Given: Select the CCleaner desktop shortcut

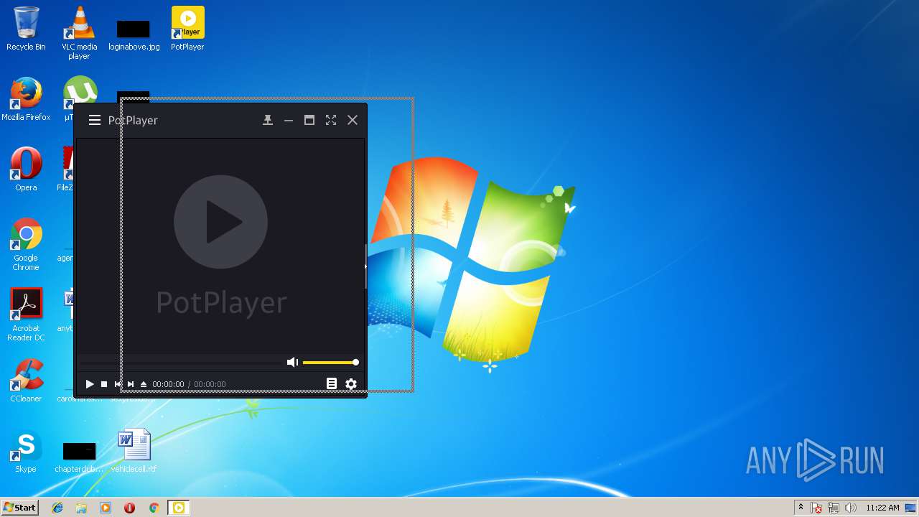Looking at the screenshot, I should click(26, 381).
